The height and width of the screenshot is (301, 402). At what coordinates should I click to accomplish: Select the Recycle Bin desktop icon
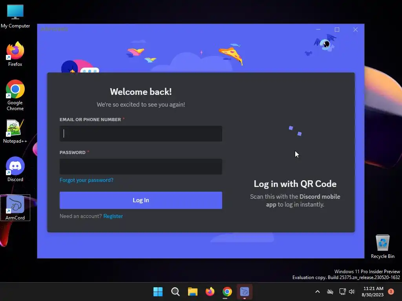coord(382,246)
